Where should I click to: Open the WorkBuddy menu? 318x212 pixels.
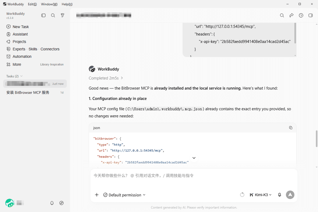click(13, 4)
